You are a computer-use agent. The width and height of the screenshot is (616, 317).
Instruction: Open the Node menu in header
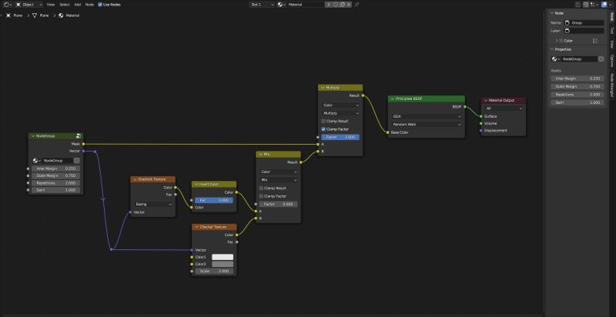pos(89,5)
